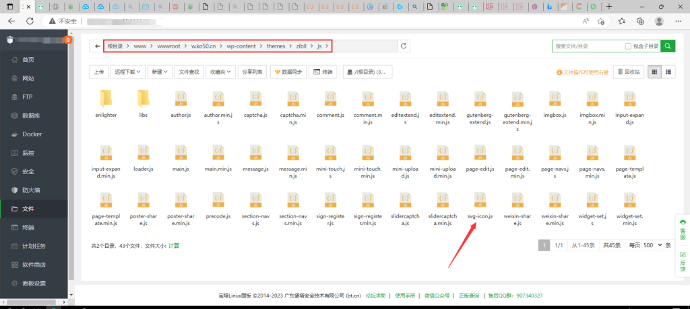Click page number 1 in pagination

[544, 245]
